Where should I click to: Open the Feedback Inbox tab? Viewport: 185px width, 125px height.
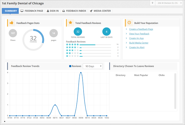[x=74, y=11]
